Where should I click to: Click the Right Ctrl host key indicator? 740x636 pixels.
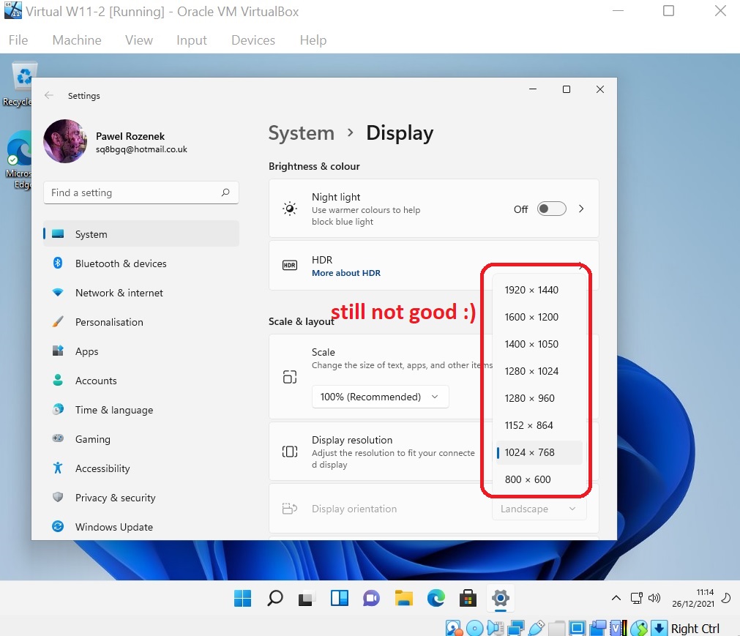pos(695,629)
